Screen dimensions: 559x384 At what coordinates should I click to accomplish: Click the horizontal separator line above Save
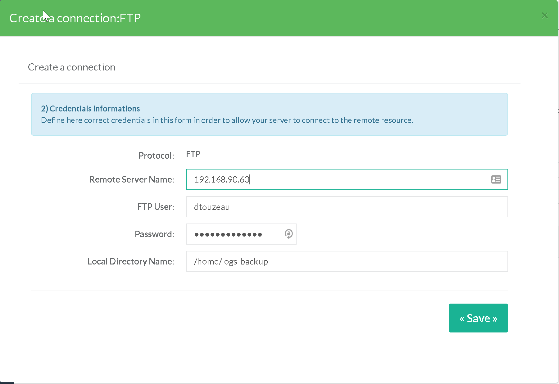click(x=269, y=291)
